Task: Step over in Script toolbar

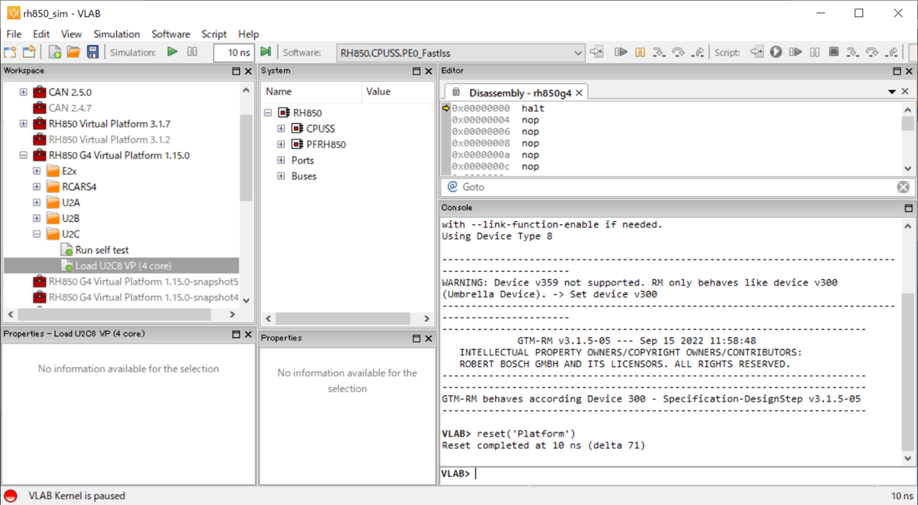Action: coord(872,52)
